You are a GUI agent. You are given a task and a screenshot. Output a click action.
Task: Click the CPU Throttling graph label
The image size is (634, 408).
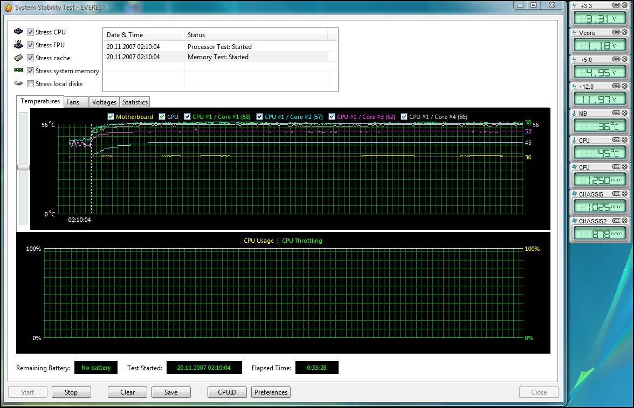tap(302, 241)
